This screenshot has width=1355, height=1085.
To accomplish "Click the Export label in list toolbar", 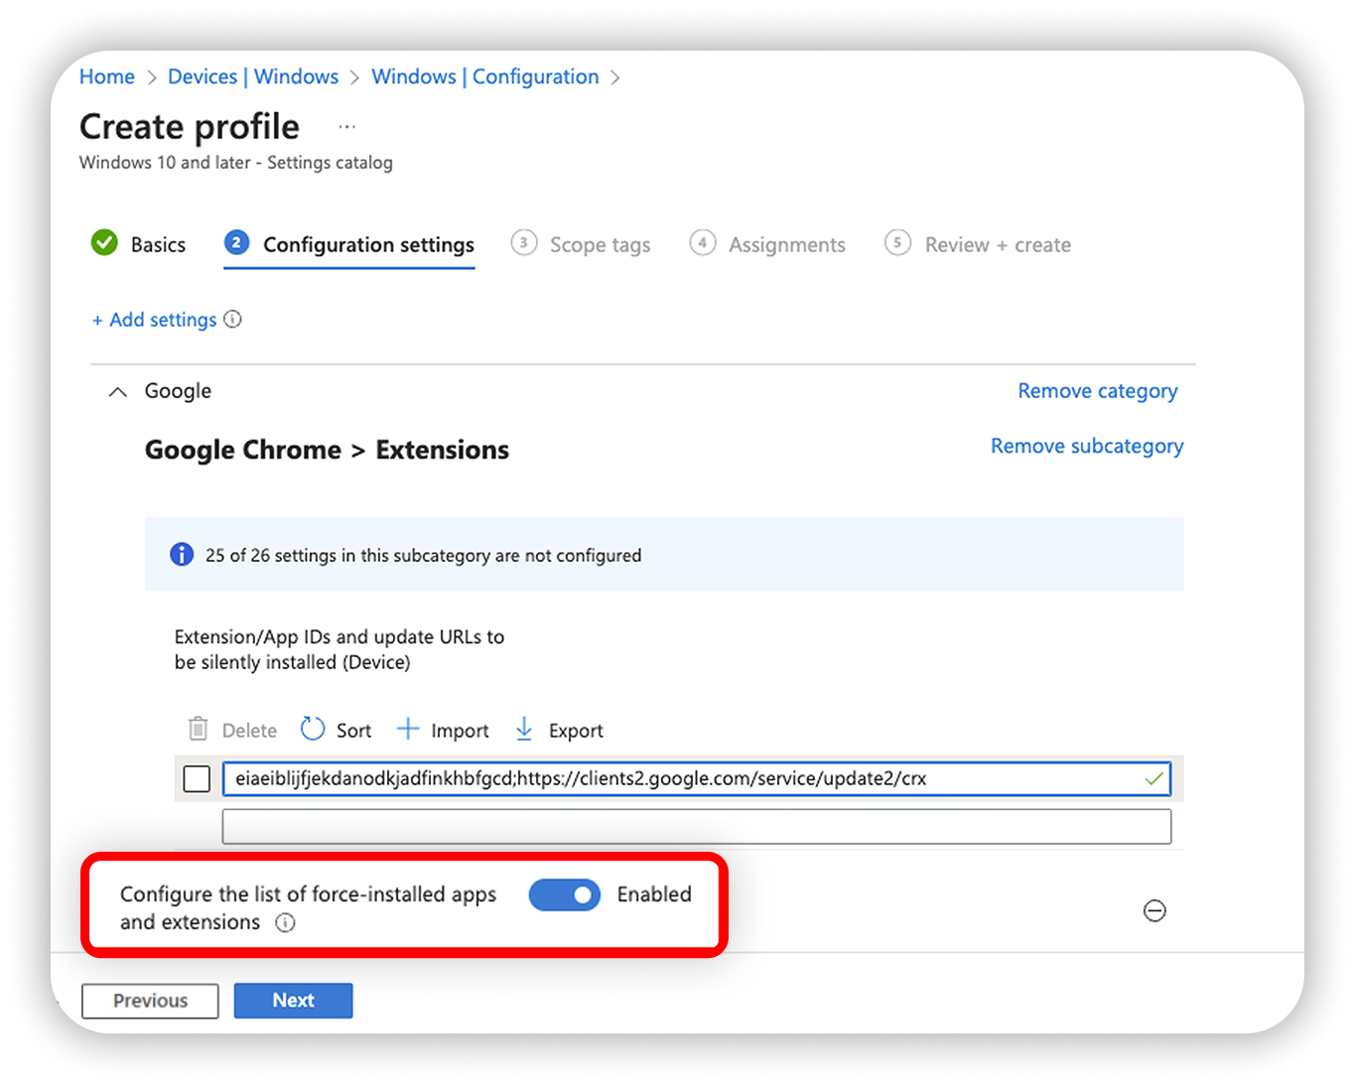I will [x=576, y=731].
